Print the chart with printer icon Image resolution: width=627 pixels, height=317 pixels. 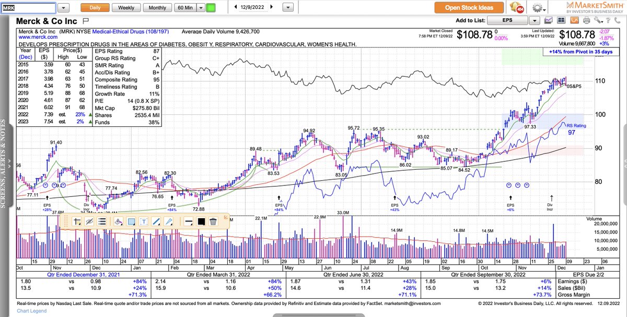click(x=586, y=20)
